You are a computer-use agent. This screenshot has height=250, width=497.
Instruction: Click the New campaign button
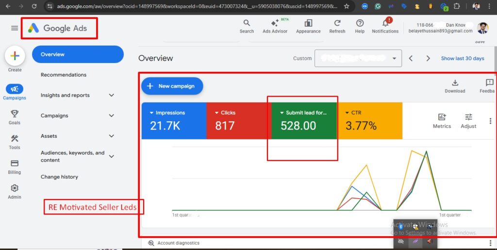pyautogui.click(x=172, y=86)
